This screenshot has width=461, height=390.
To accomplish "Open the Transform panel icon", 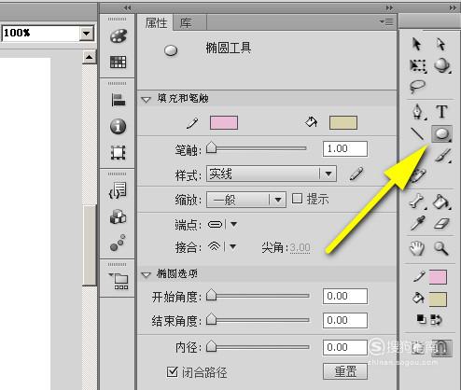I will coord(118,152).
